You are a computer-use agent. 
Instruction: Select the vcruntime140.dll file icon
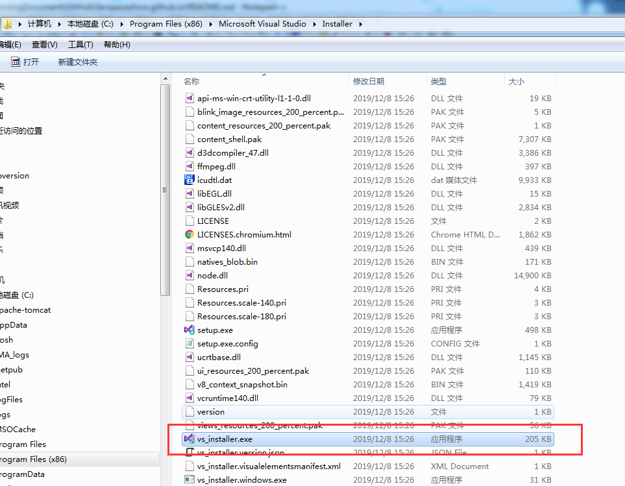coord(190,398)
